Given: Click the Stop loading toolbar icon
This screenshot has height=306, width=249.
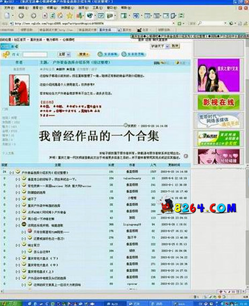Looking at the screenshot, I should 45,16.
